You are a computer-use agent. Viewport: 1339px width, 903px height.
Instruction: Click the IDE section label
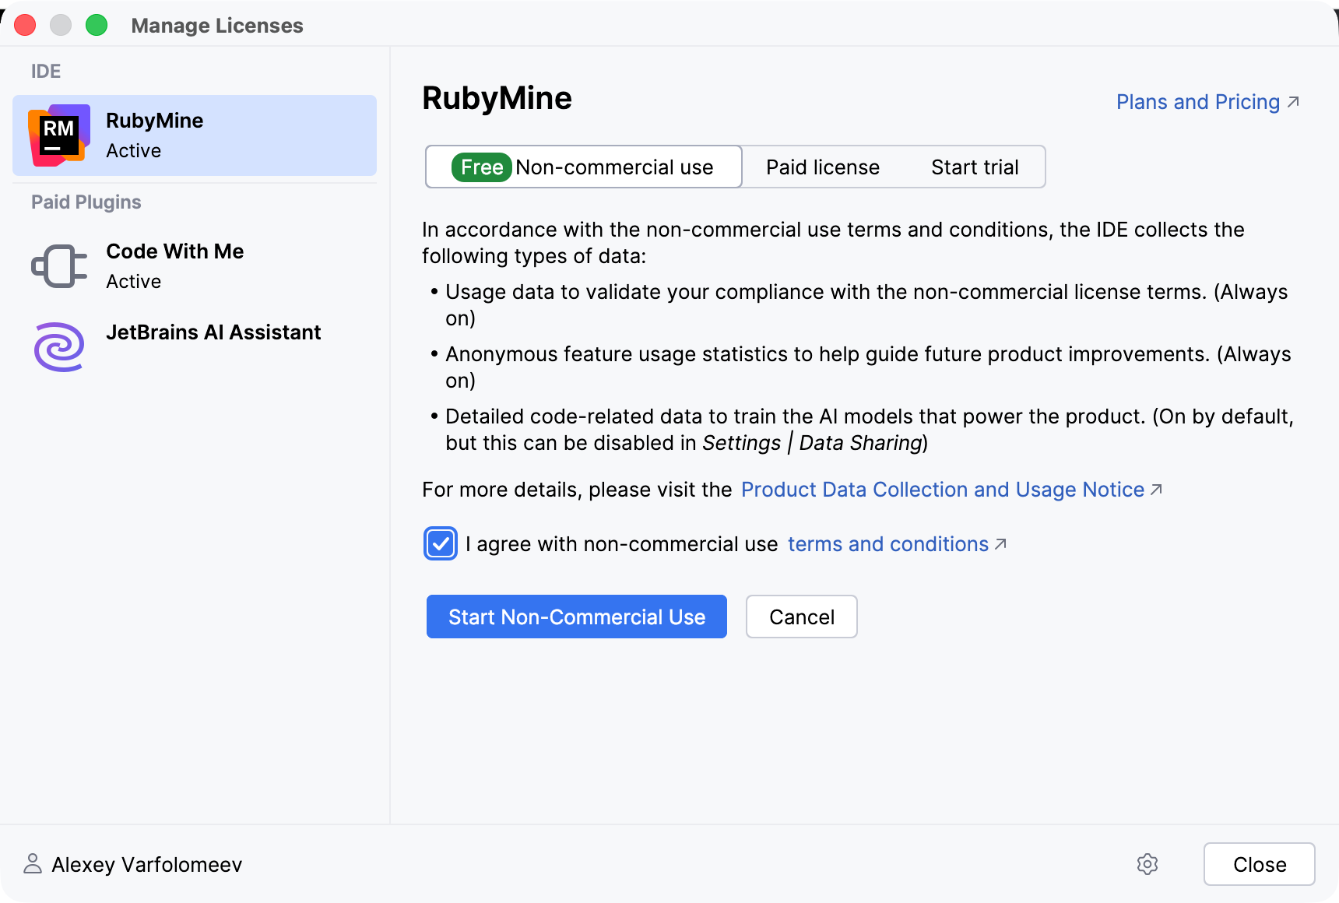(46, 72)
